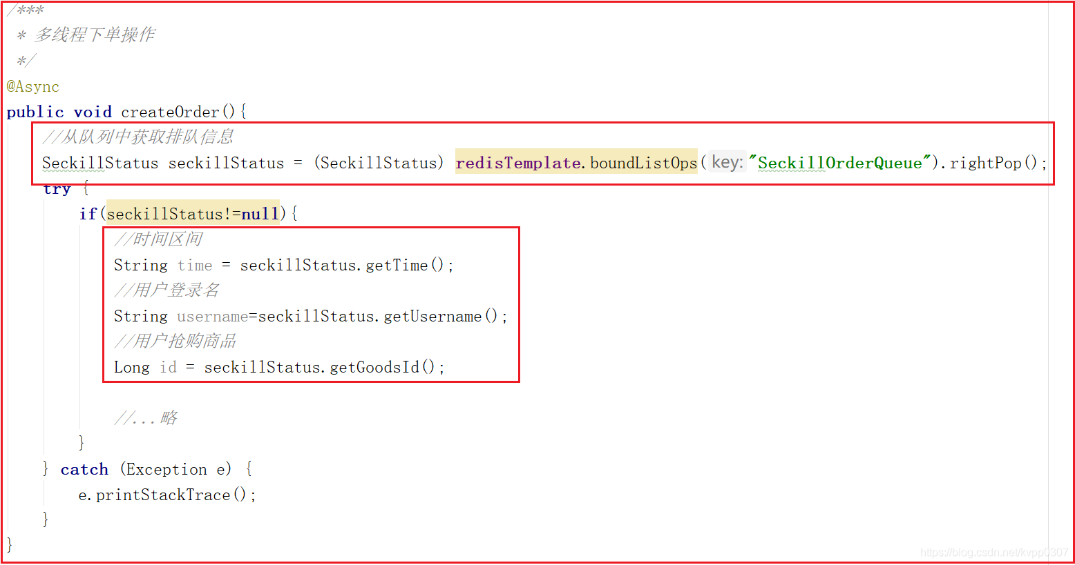Click the 'id' variable name
1075x565 pixels.
click(x=168, y=367)
